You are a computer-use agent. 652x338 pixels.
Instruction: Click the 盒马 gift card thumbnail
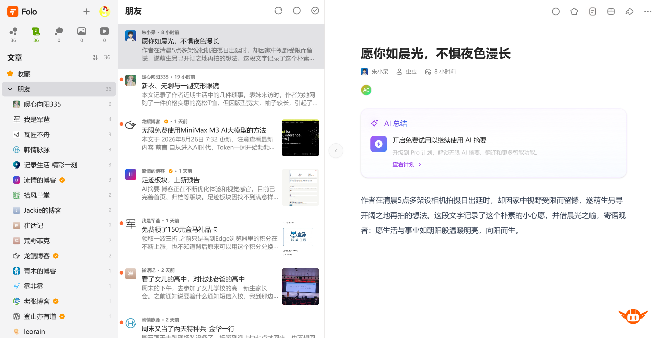(300, 237)
